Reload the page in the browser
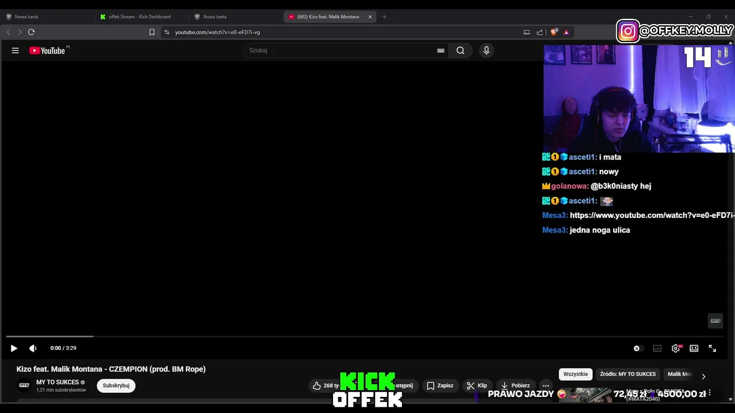Screen dimensions: 735x413 [31, 32]
